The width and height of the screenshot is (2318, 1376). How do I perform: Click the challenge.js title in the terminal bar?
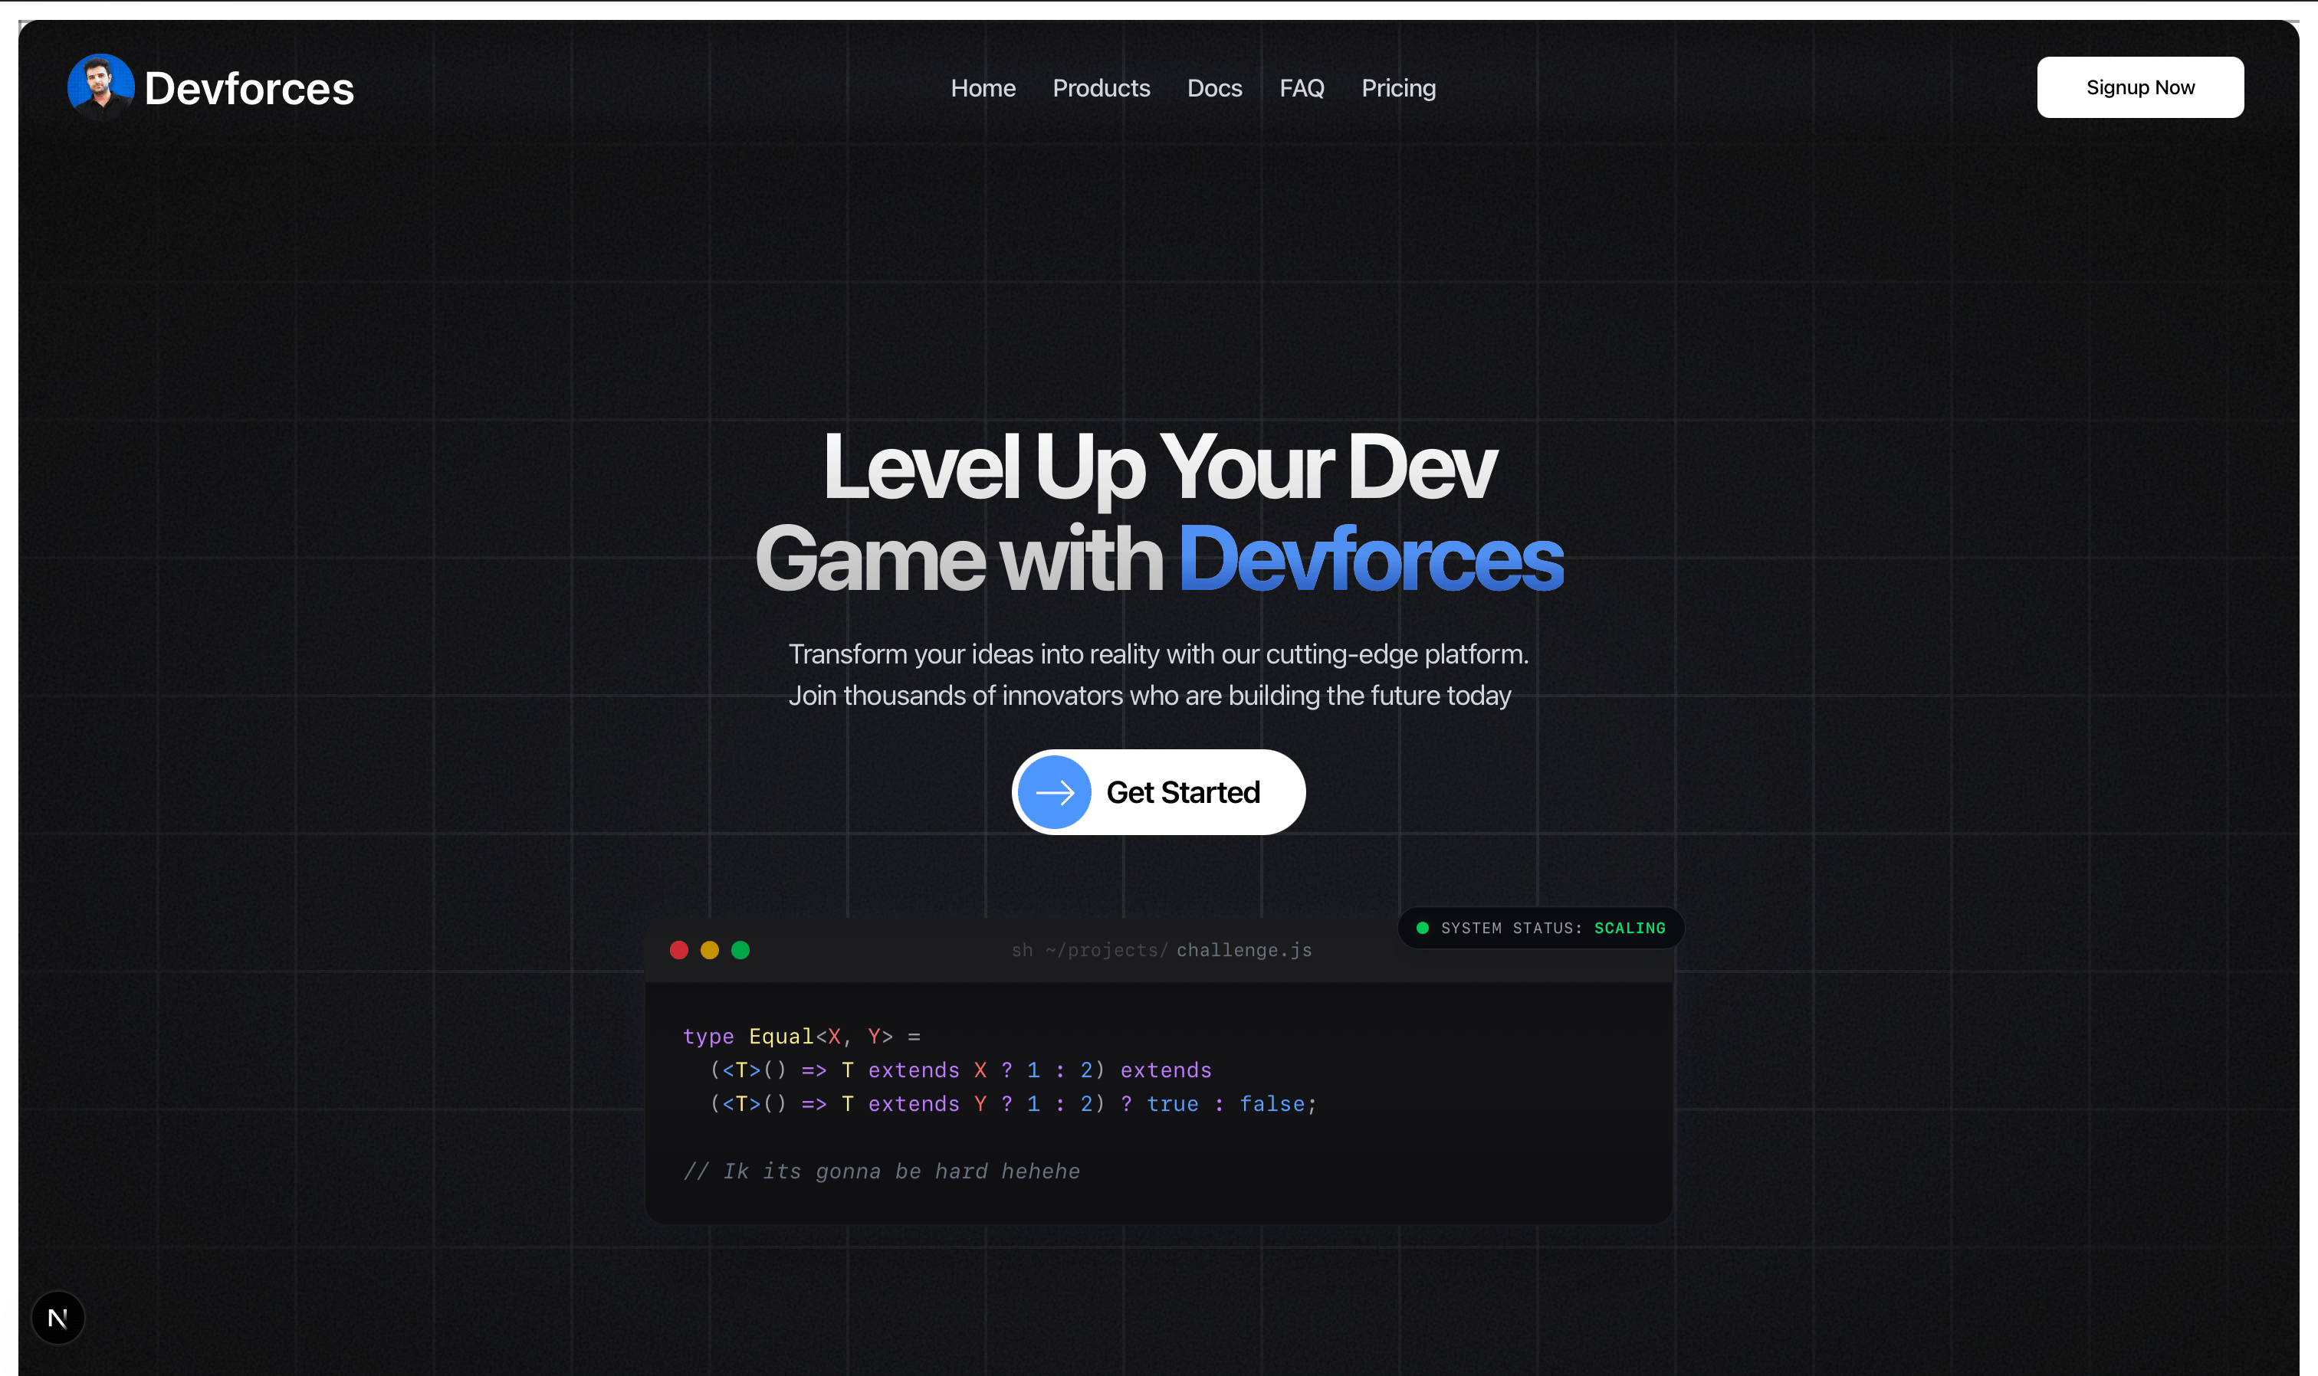coord(1242,949)
